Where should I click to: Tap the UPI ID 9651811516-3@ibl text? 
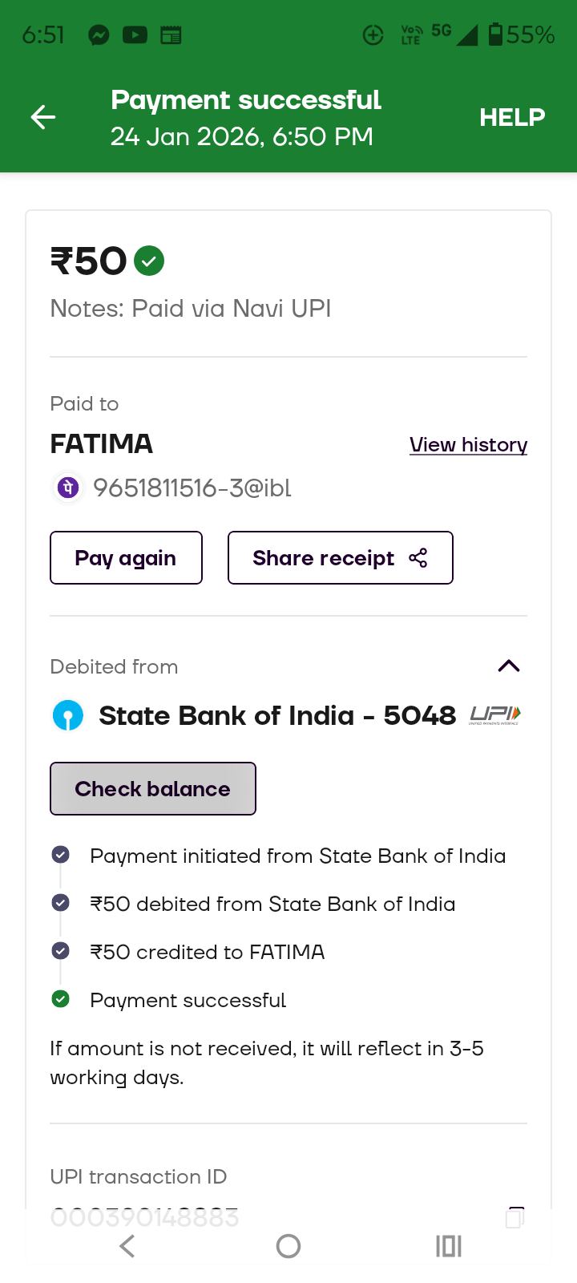click(192, 488)
